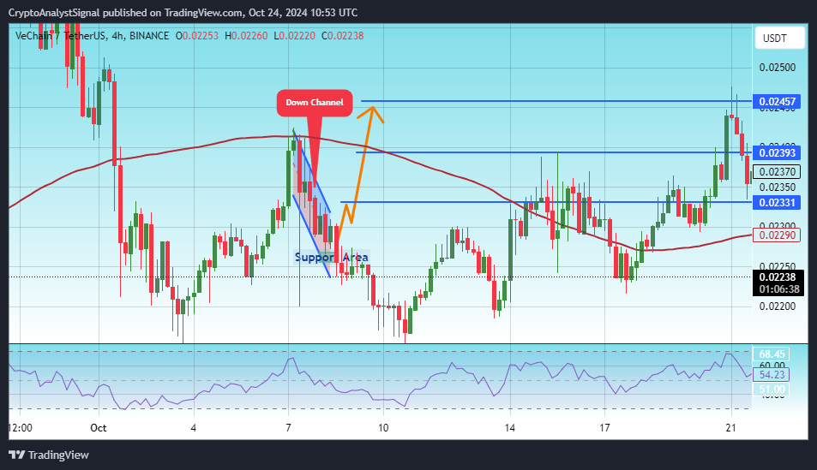817x470 pixels.
Task: Click the RSI 68.45 value label
Action: pyautogui.click(x=772, y=354)
